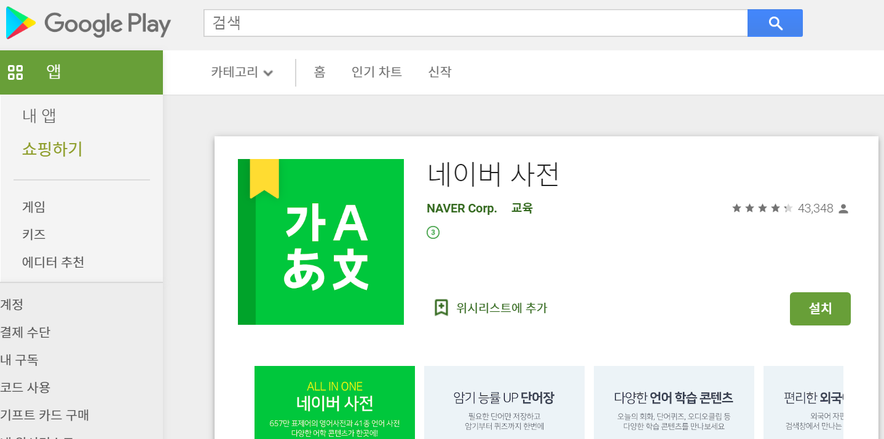Image resolution: width=884 pixels, height=439 pixels.
Task: Focus the 검색 search input field
Action: point(476,23)
